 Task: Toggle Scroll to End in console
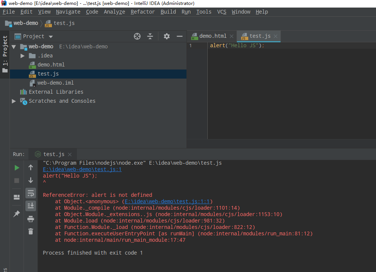coord(31,206)
